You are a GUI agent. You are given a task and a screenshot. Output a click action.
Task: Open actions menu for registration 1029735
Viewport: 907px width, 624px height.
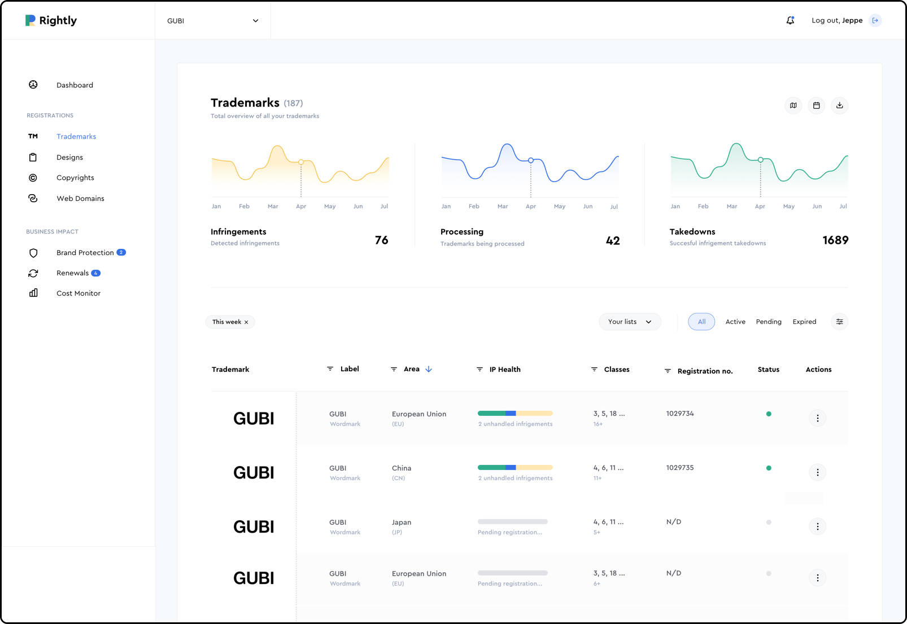[818, 472]
